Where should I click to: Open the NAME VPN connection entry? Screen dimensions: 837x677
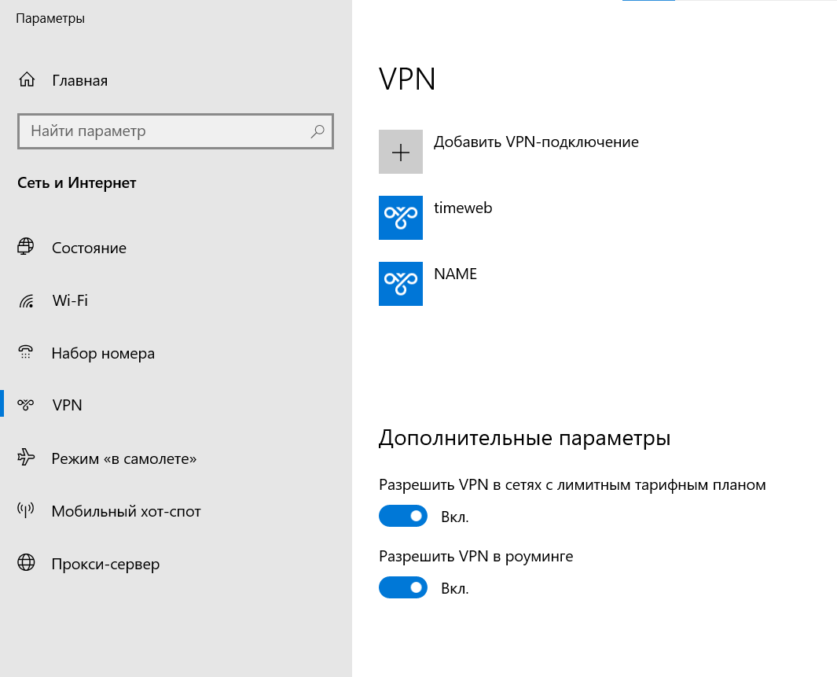click(455, 274)
